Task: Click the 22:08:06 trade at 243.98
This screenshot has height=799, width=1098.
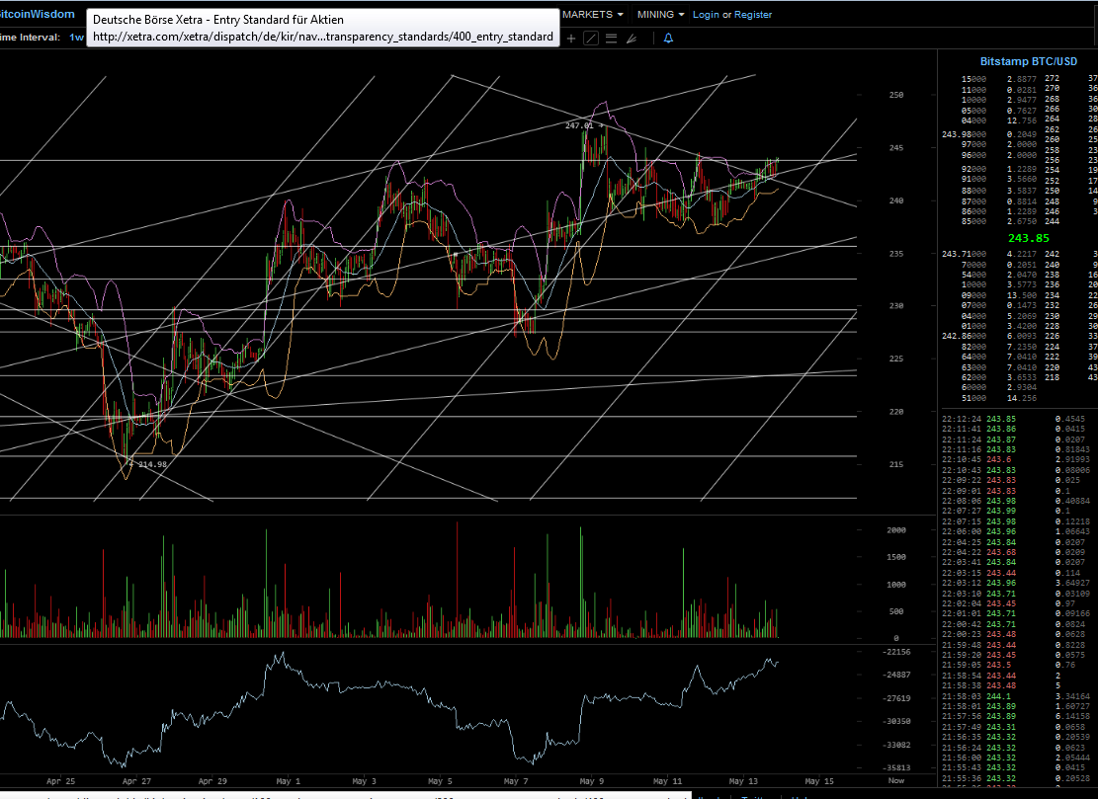Action: pyautogui.click(x=1016, y=501)
